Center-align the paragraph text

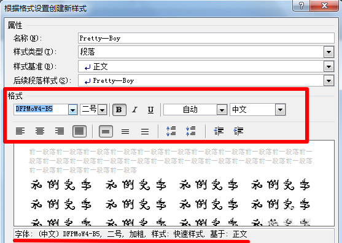point(40,131)
